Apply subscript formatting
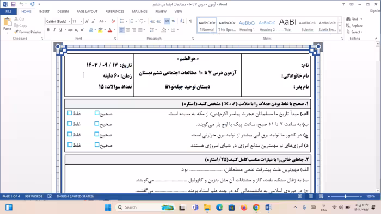381x214 pixels. [x=76, y=30]
